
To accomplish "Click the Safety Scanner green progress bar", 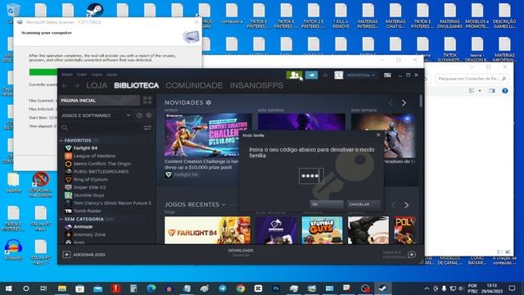I will pyautogui.click(x=43, y=72).
